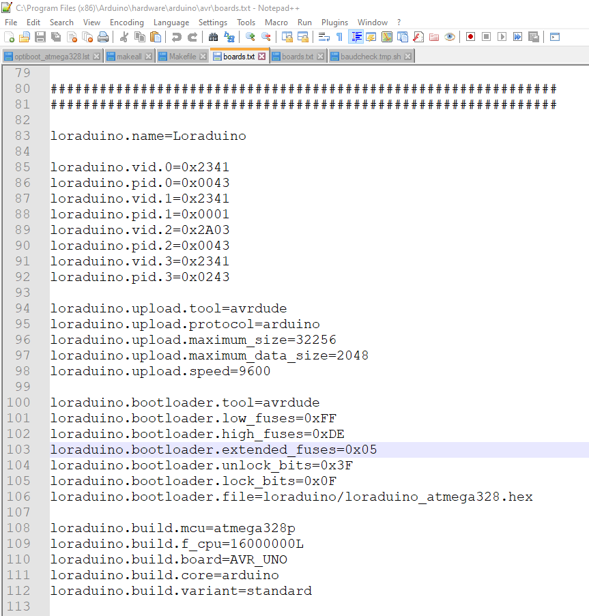Click line number 103 in the margin

click(18, 450)
